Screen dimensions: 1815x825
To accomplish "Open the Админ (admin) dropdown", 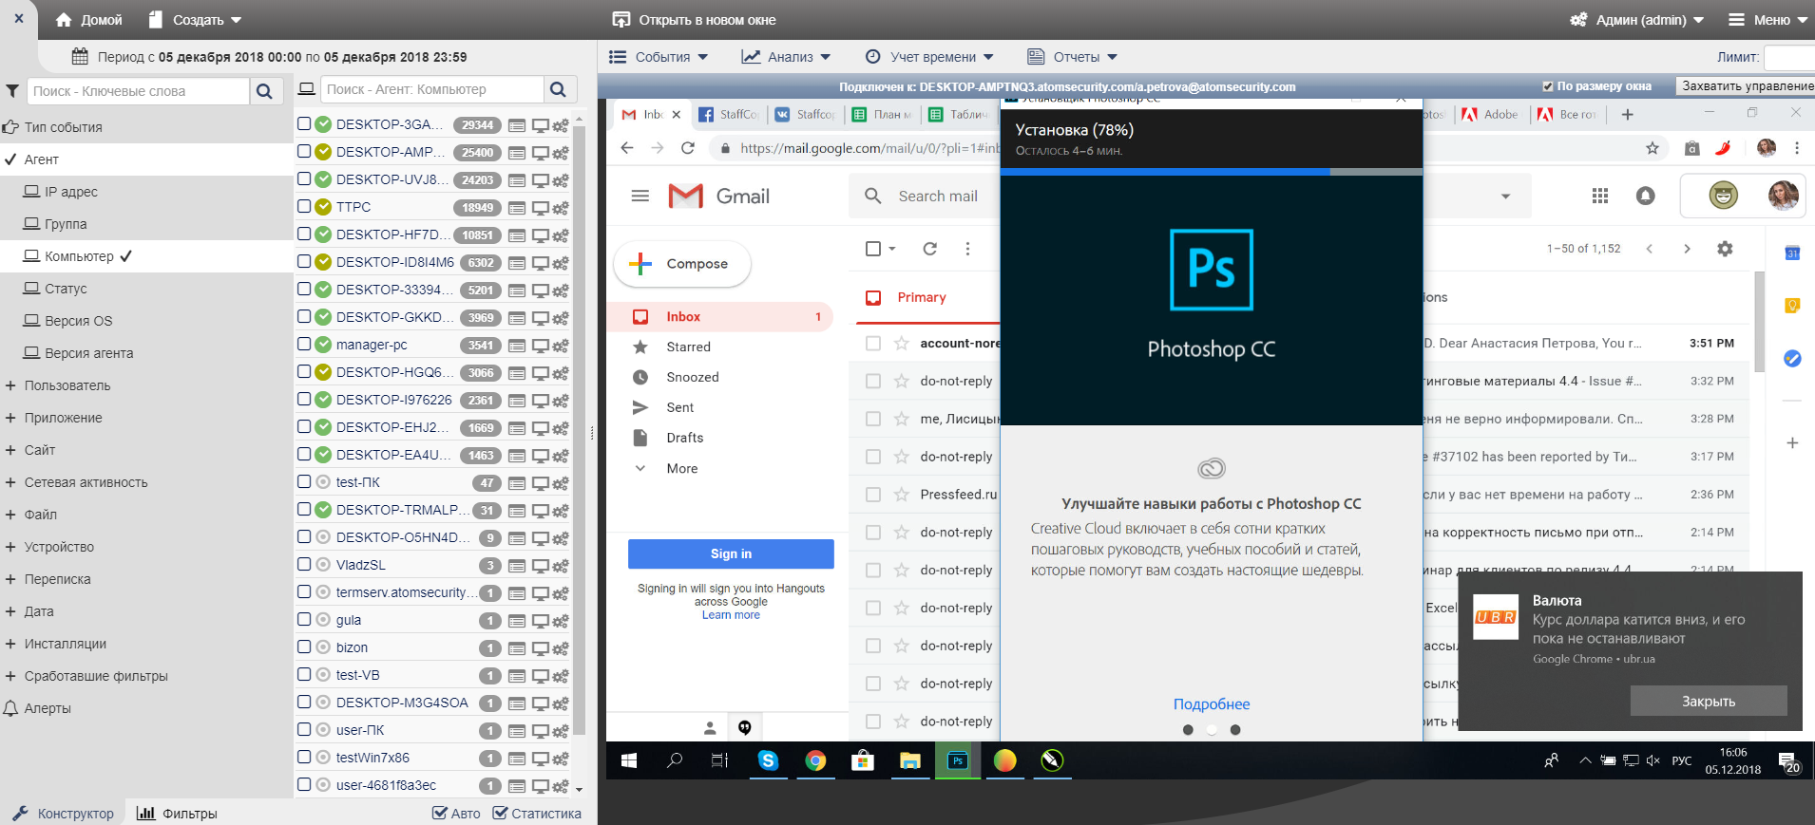I will pyautogui.click(x=1637, y=20).
